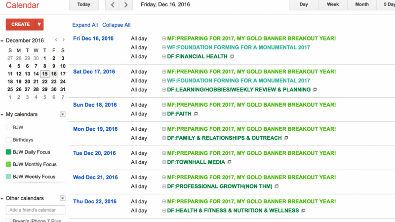Viewport: 395px width, 222px height.
Task: Click the Add a friend's calendar field
Action: pyautogui.click(x=36, y=210)
